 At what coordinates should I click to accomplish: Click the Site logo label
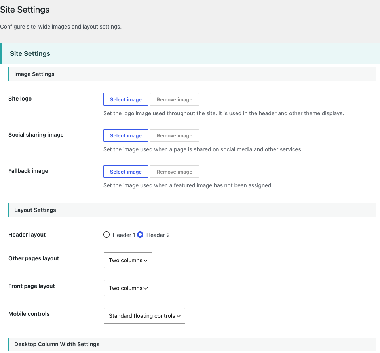[20, 99]
